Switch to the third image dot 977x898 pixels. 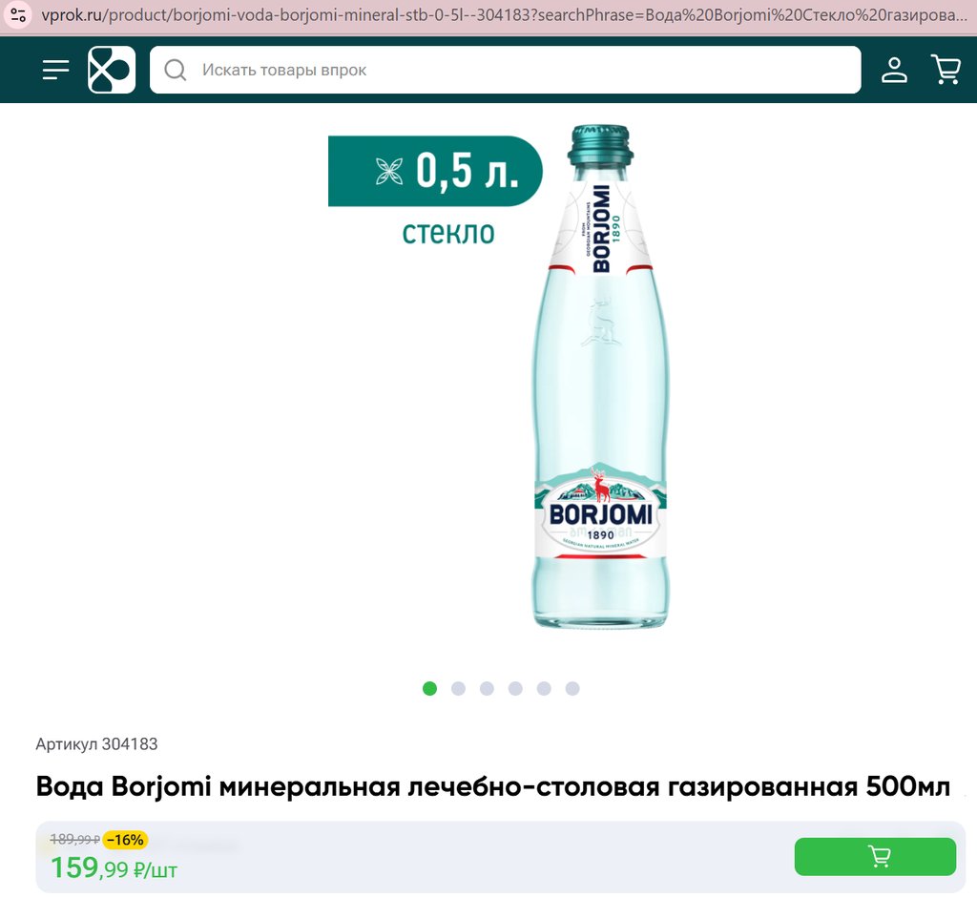487,688
